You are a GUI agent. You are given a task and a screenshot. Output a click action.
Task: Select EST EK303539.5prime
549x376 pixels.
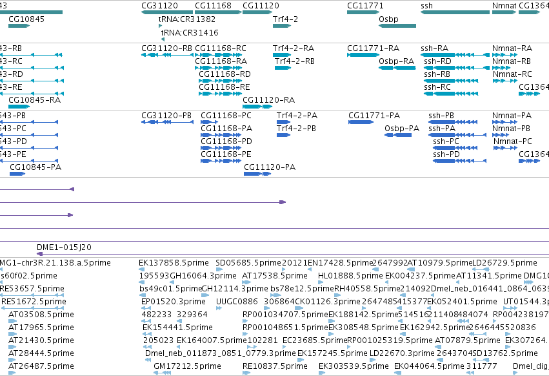[x=354, y=366]
